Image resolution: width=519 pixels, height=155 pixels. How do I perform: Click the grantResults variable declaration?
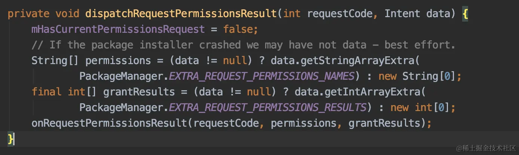pos(139,92)
